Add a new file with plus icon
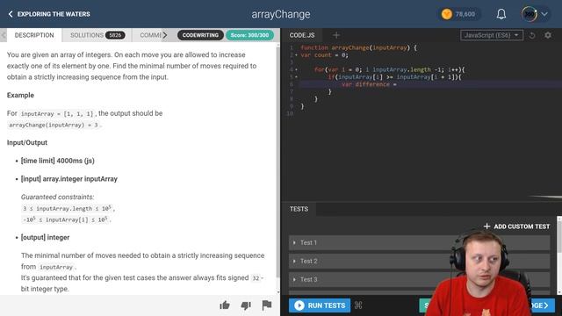Image resolution: width=562 pixels, height=316 pixels. click(335, 35)
